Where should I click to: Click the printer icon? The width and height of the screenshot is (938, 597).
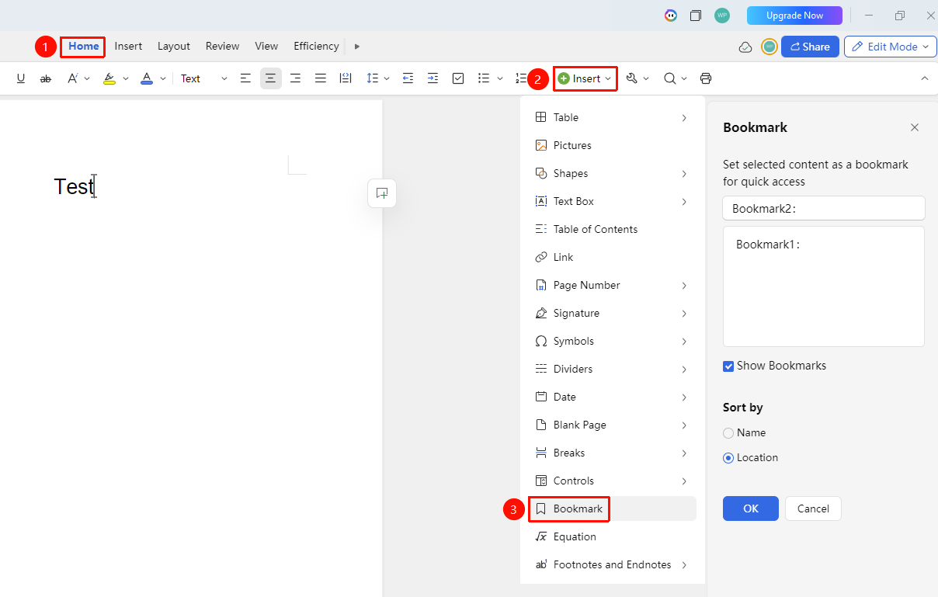click(x=706, y=78)
